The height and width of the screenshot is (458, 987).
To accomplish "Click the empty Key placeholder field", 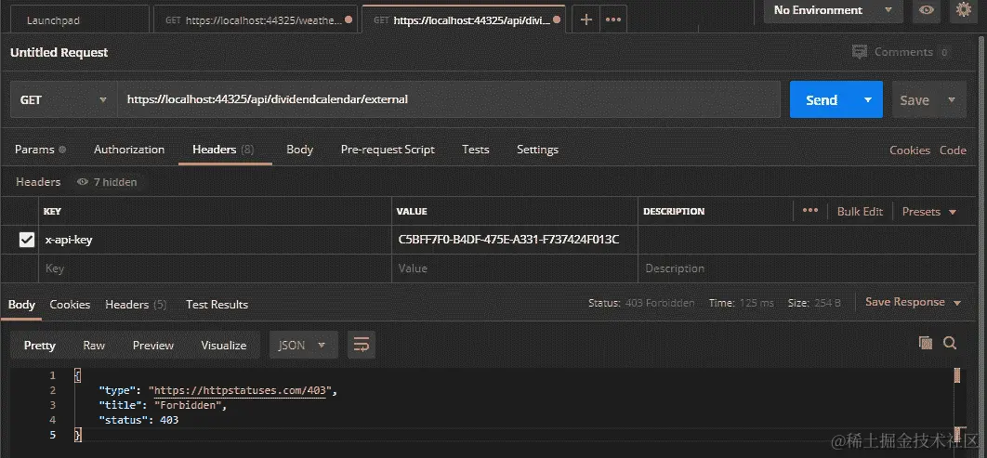I will (216, 268).
